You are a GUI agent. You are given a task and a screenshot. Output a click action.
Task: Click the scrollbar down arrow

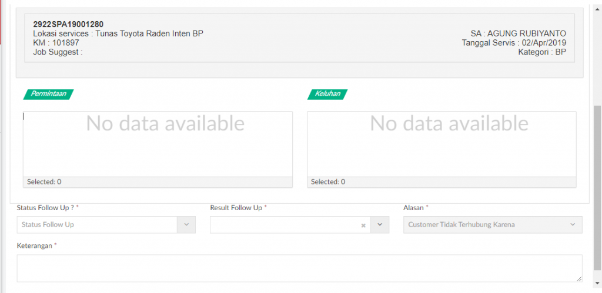click(597, 283)
